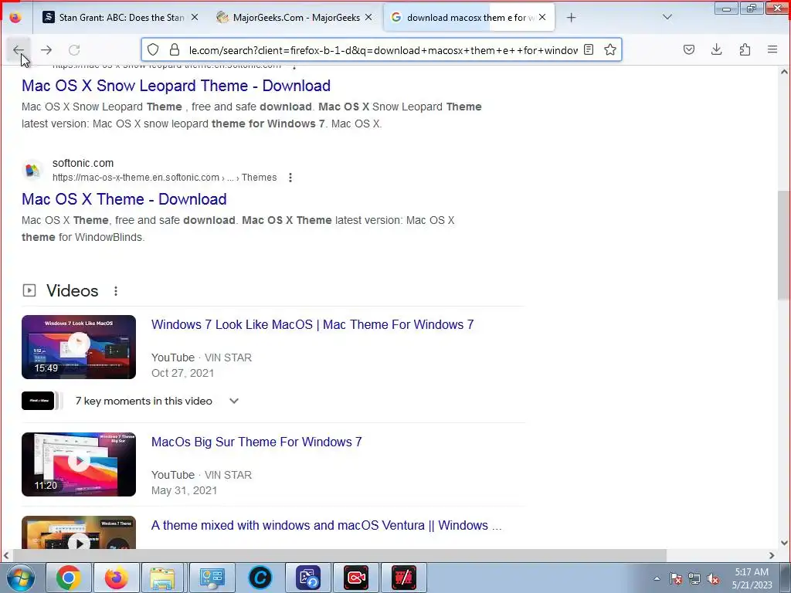Open the backup sync taskbar icon
Image resolution: width=791 pixels, height=593 pixels.
click(308, 578)
